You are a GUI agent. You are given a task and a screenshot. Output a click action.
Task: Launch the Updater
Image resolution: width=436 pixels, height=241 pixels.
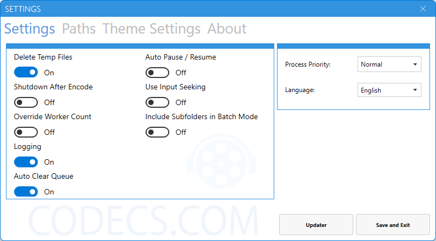(316, 225)
